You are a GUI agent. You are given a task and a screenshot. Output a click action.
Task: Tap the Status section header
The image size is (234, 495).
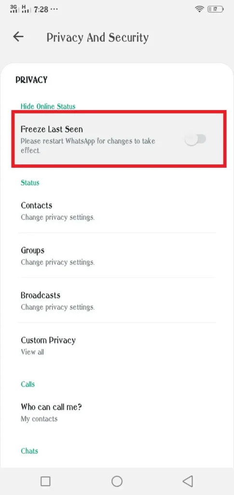tap(30, 182)
